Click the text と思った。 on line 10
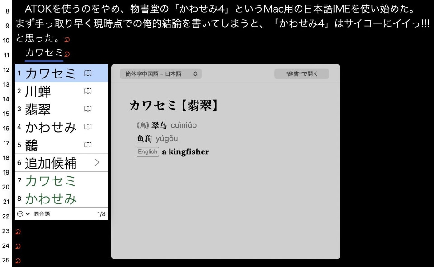 [x=38, y=38]
